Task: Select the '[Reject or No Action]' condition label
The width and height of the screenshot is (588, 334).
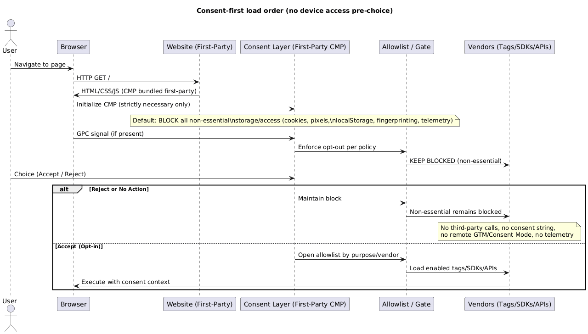Action: click(119, 189)
